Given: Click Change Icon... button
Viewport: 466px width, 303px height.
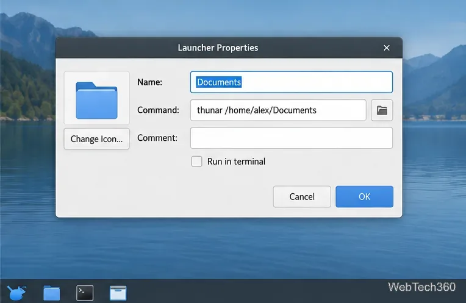Looking at the screenshot, I should 96,139.
